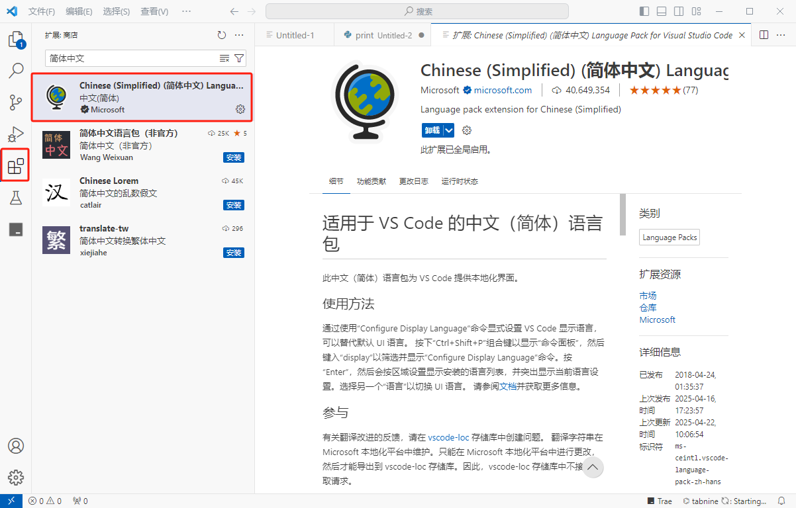Open the Extensions view in the activity bar
Image resolution: width=796 pixels, height=508 pixels.
tap(16, 165)
